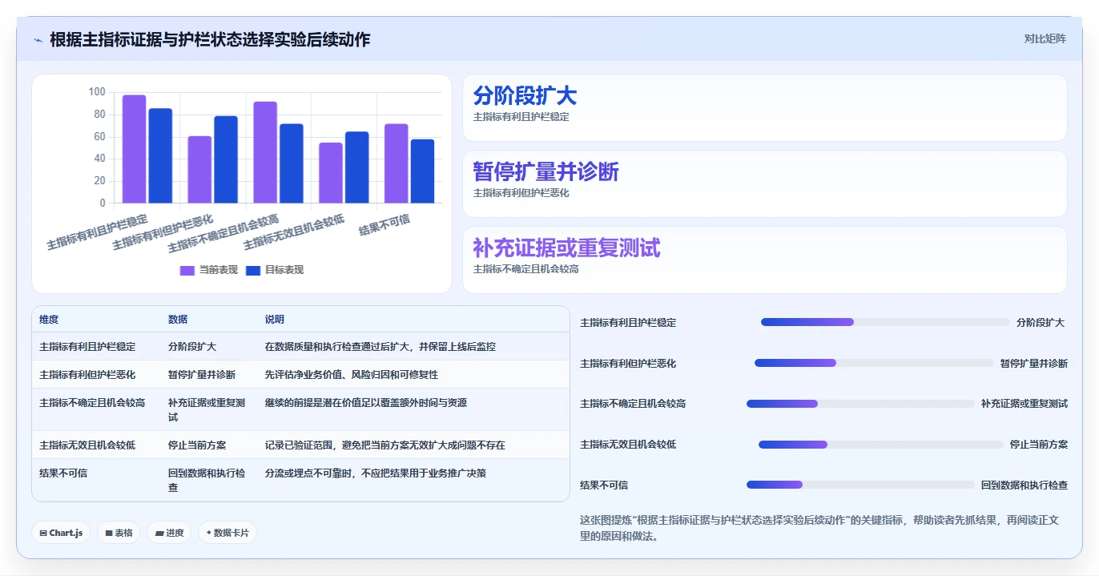This screenshot has height=576, width=1099.
Task: Click progress bar for 主指标不确定且机会较高
Action: coord(860,404)
